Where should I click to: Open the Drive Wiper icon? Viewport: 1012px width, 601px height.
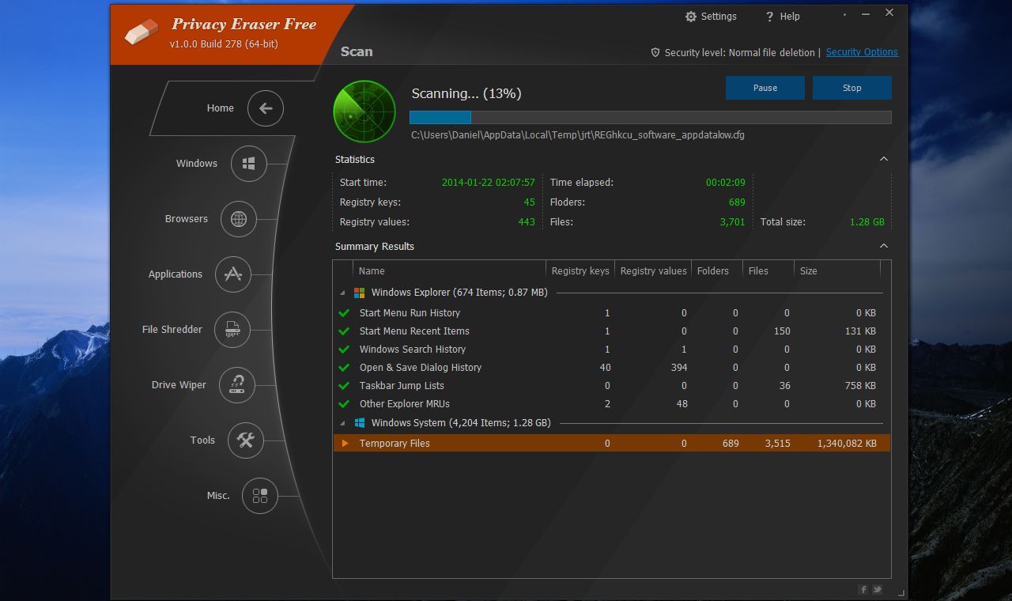pyautogui.click(x=237, y=385)
